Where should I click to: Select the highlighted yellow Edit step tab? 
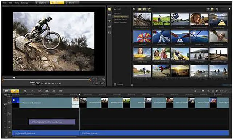(x=57, y=3)
